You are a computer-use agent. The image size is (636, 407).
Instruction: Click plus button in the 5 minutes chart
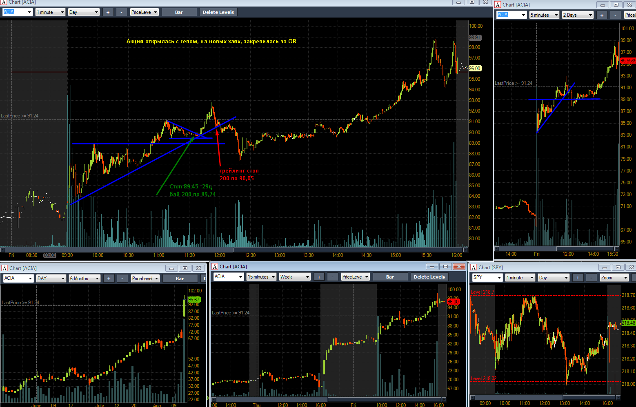pyautogui.click(x=602, y=15)
